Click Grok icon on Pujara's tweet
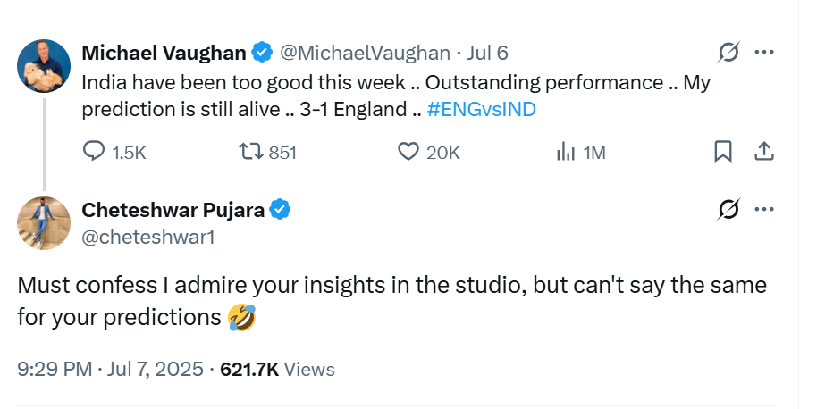Screen dimensions: 825x409 pyautogui.click(x=728, y=210)
